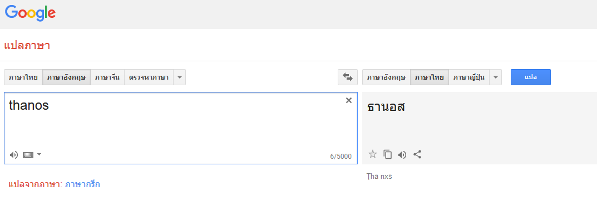
Task: Listen to source text pronunciation
Action: tap(14, 155)
